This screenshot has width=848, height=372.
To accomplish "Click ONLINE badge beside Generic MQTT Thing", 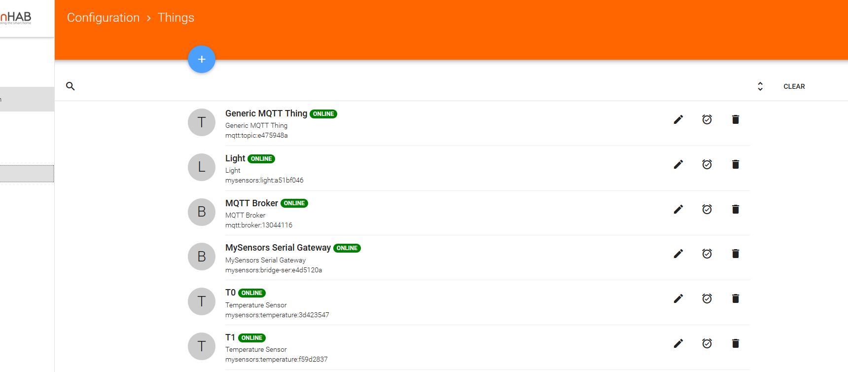I will [x=323, y=114].
